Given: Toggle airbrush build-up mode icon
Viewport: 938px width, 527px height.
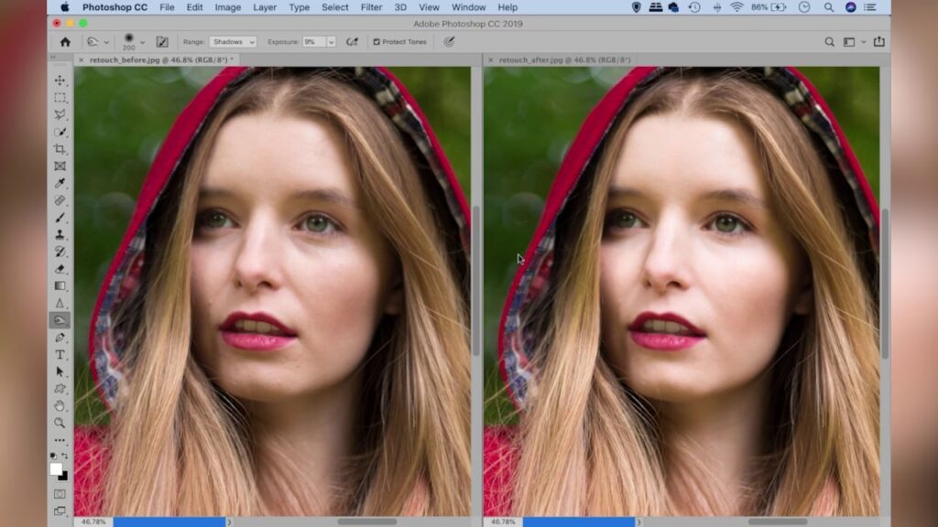Looking at the screenshot, I should [352, 42].
